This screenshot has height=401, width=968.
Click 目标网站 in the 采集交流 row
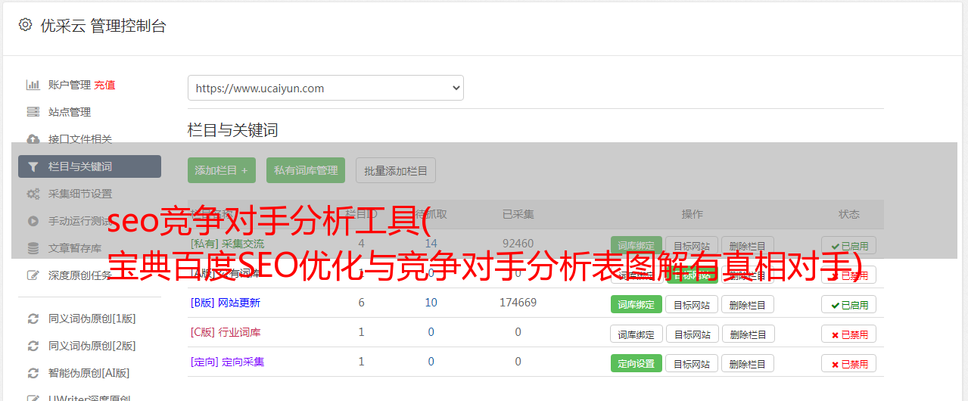click(692, 245)
